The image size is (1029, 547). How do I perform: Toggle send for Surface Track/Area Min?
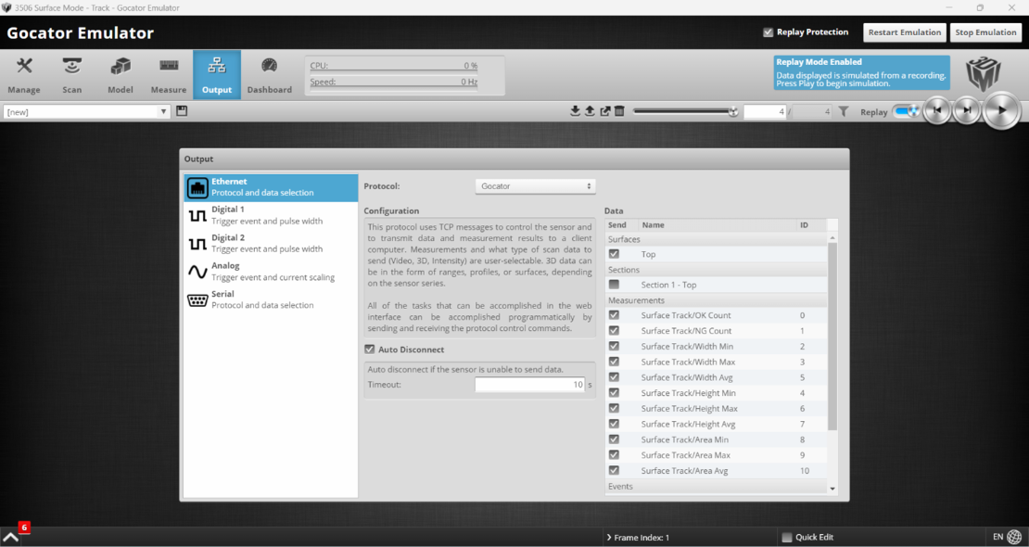pos(615,439)
